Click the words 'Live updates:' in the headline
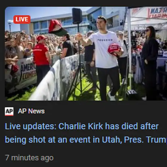The height and width of the screenshot is (167, 167). tap(30, 126)
